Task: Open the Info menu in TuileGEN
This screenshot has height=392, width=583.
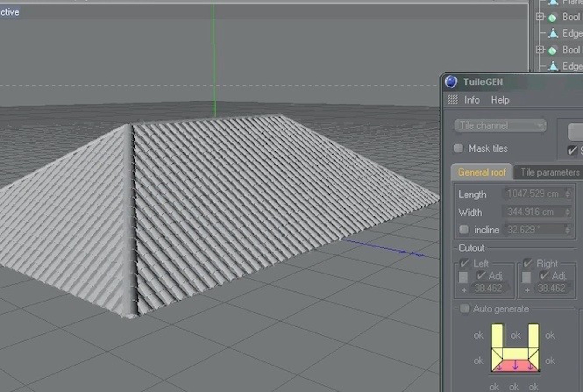Action: coord(472,100)
